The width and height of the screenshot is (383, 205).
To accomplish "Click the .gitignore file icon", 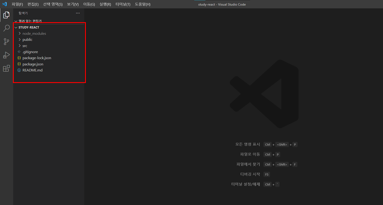I will pyautogui.click(x=19, y=52).
